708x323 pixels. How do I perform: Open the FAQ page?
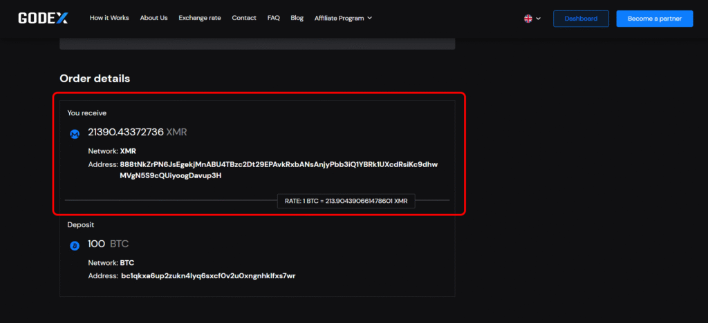[x=274, y=18]
